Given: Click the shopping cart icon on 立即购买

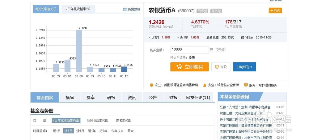Looking at the screenshot, I should click(x=179, y=67).
